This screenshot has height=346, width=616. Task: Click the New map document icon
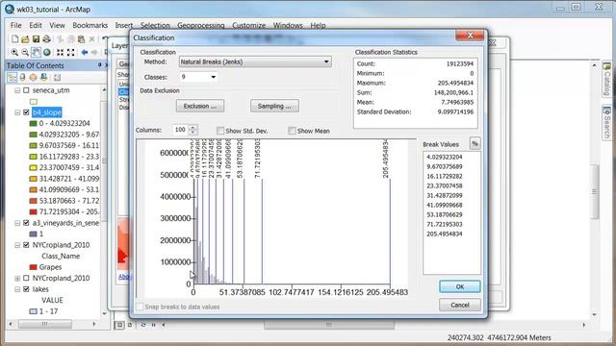[x=14, y=39]
